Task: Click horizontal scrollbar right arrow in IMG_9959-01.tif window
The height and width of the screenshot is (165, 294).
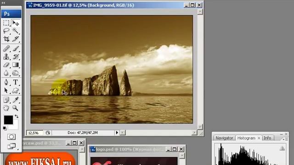Action: click(194, 132)
